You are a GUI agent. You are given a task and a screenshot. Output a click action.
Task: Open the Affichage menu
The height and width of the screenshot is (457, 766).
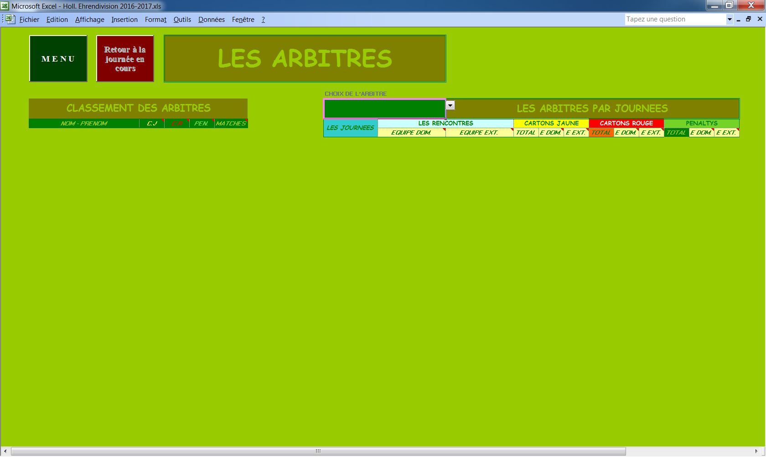(x=89, y=20)
